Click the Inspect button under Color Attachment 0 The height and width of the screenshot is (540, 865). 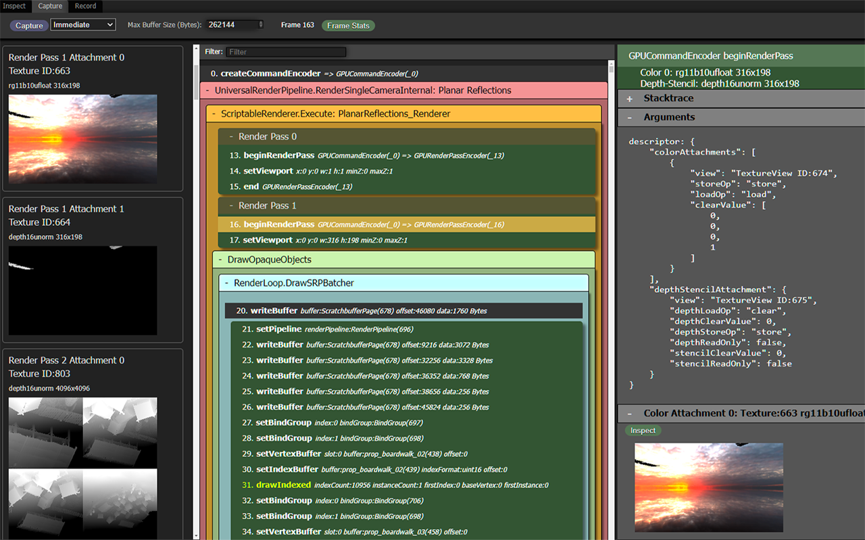click(642, 430)
